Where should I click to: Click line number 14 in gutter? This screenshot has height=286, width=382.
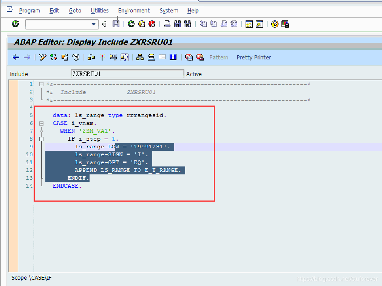(x=29, y=186)
